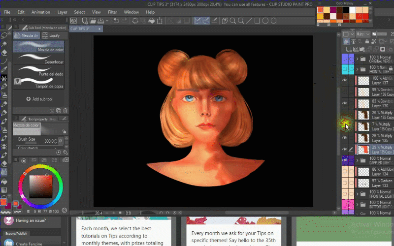This screenshot has height=246, width=394.
Task: Click the Clip Studio launcher icon
Action: (x=73, y=21)
